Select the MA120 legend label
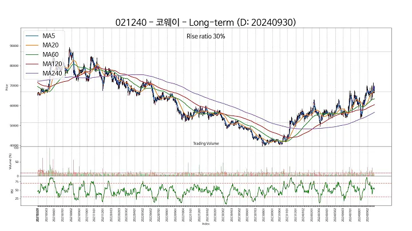This screenshot has width=412, height=231. (52, 64)
